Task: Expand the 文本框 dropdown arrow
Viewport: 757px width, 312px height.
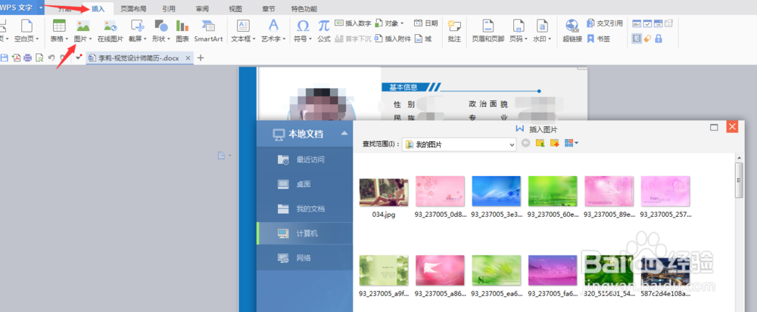Action: [x=254, y=39]
